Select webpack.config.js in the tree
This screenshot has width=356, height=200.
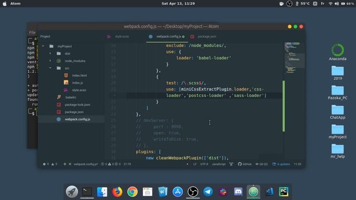[77, 119]
